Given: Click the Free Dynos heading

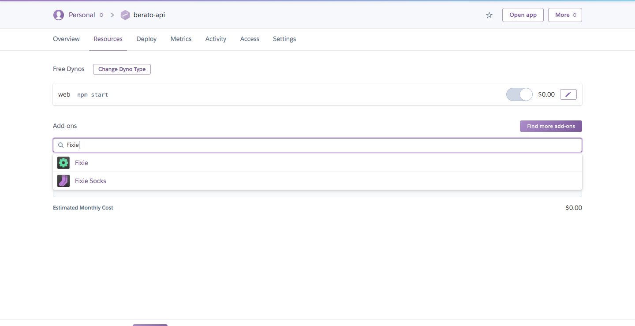Looking at the screenshot, I should click(x=69, y=69).
